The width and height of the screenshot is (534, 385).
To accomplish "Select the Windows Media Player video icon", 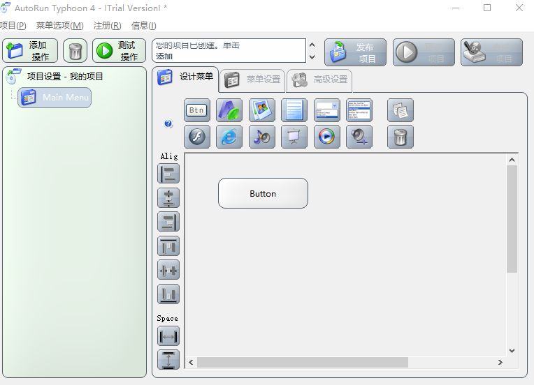I will (x=326, y=137).
